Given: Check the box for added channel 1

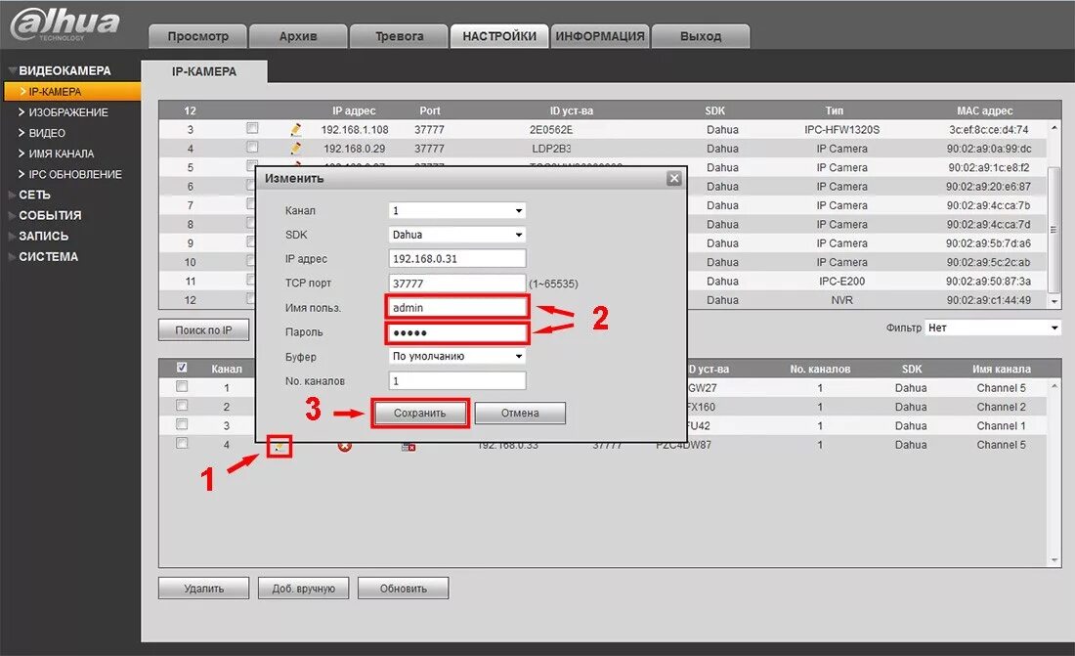Looking at the screenshot, I should tap(182, 387).
